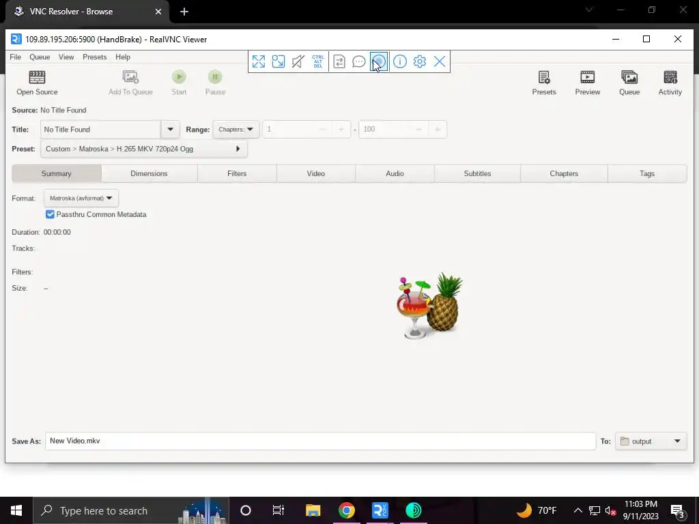The height and width of the screenshot is (524, 699).
Task: Toggle VNC view-only pencil icon
Action: [298, 61]
